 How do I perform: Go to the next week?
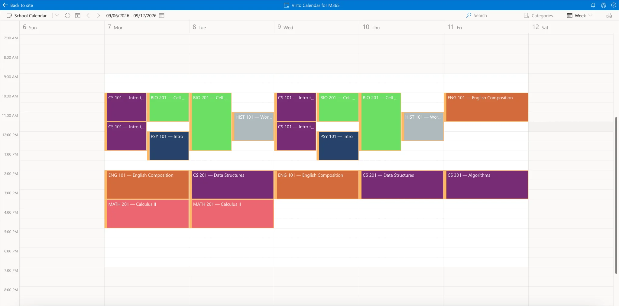(x=98, y=15)
